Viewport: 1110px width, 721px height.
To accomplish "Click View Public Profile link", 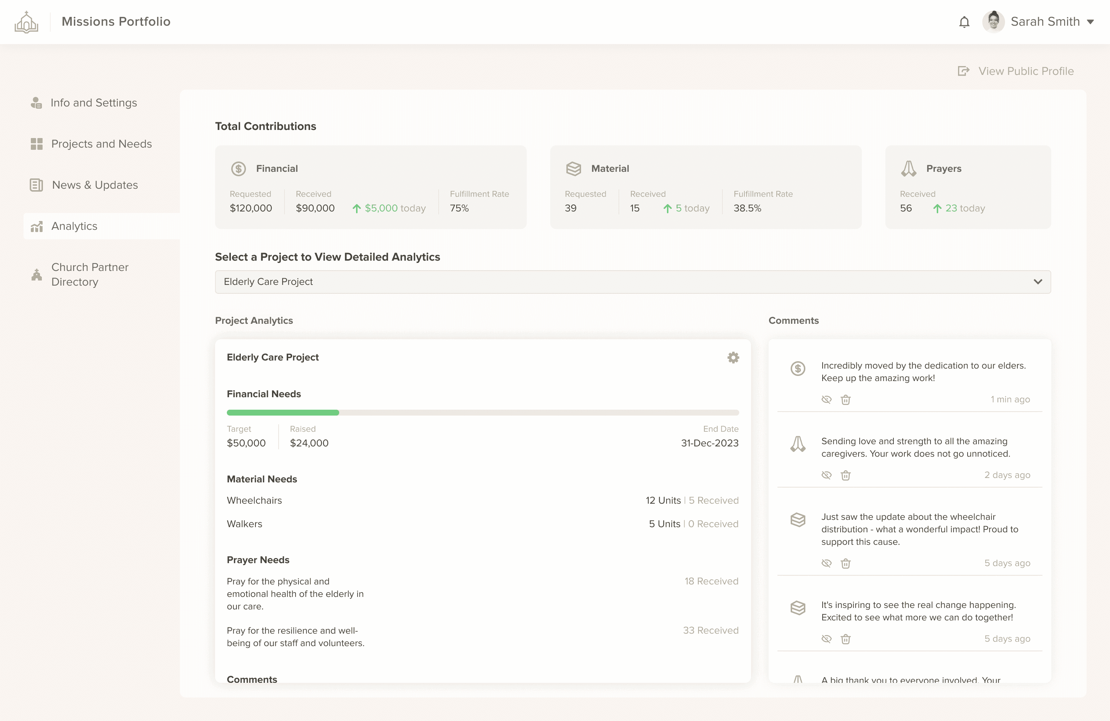I will (1026, 71).
